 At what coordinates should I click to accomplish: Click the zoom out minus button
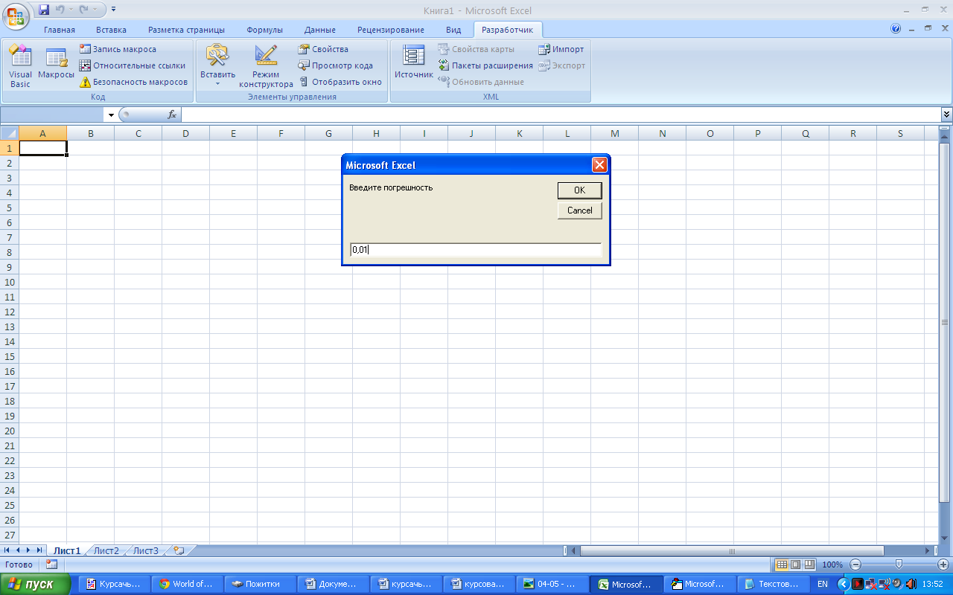[855, 565]
